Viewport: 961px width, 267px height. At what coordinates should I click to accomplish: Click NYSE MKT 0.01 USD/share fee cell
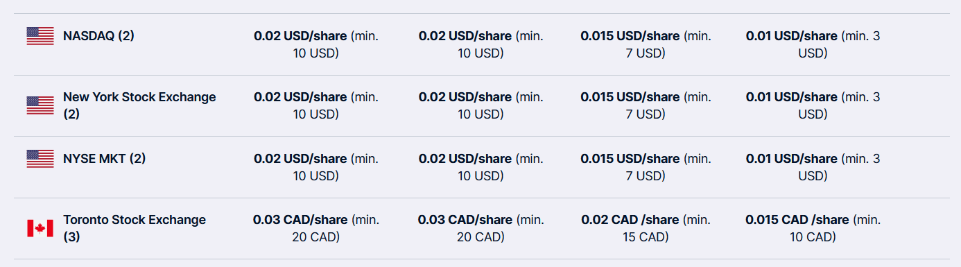pyautogui.click(x=813, y=167)
